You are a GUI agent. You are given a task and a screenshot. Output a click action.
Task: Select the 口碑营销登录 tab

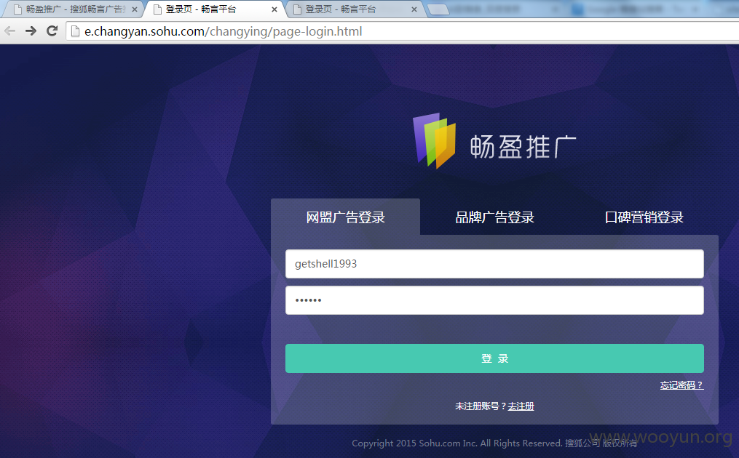pos(644,217)
